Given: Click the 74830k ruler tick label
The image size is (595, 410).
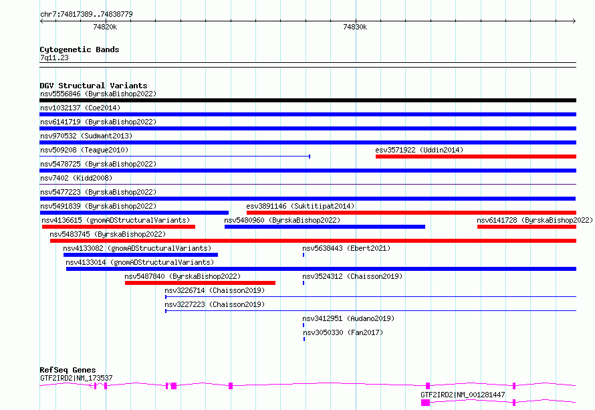Looking at the screenshot, I should 355,27.
